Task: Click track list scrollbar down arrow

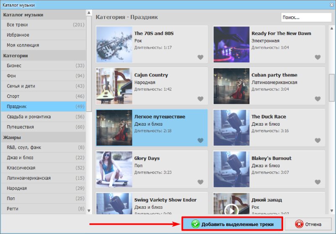Action: (332, 210)
